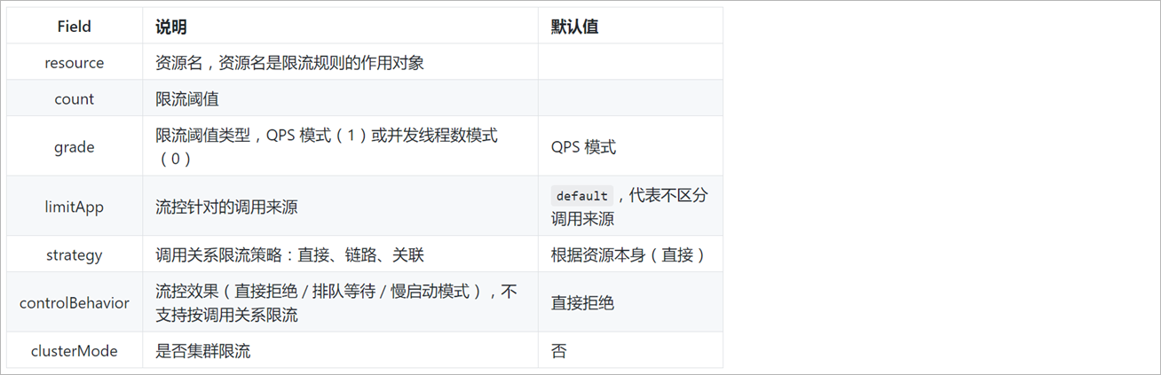
Task: Select the resource field cell
Action: [x=75, y=63]
